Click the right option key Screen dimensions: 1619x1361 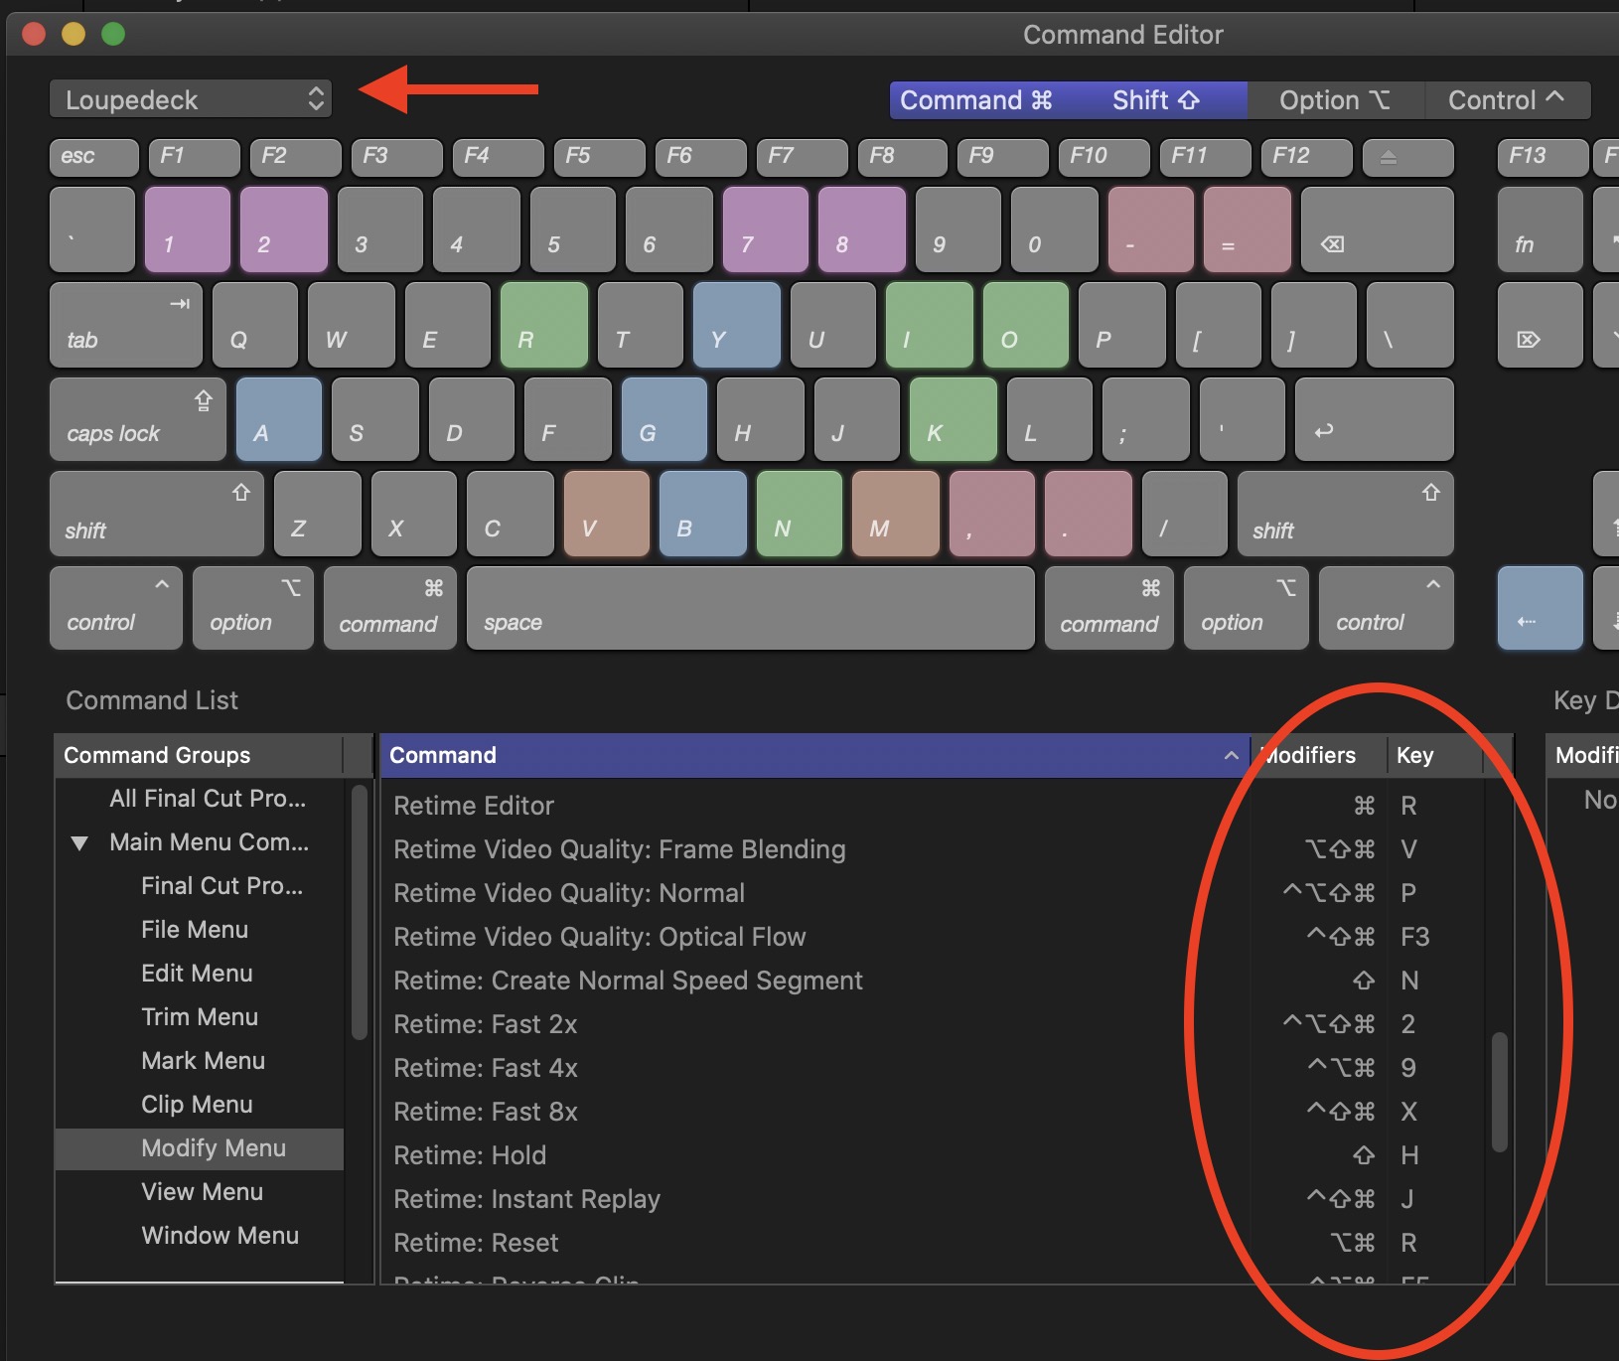pyautogui.click(x=1246, y=608)
